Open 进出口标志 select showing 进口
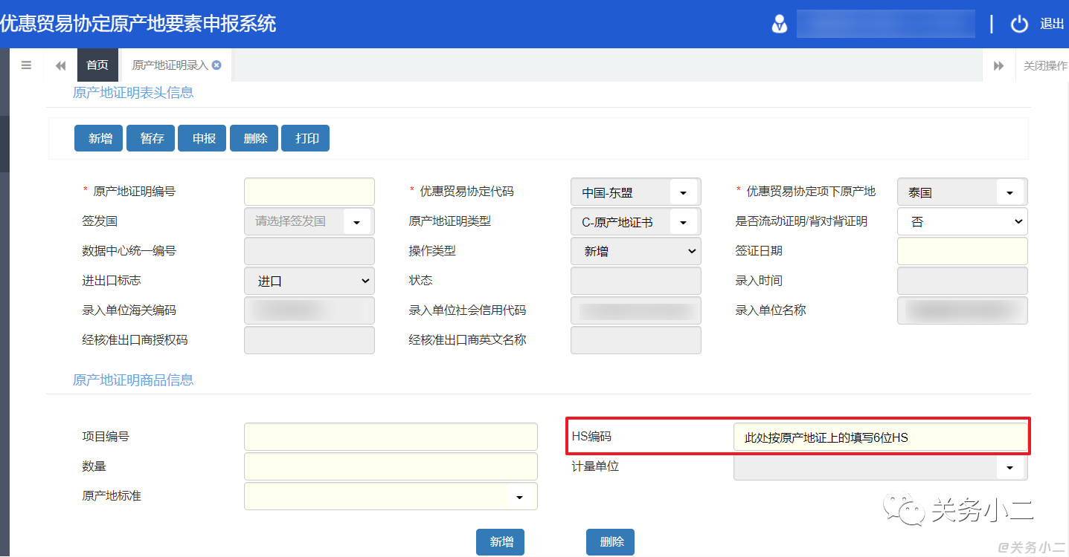The height and width of the screenshot is (557, 1069). [x=309, y=281]
